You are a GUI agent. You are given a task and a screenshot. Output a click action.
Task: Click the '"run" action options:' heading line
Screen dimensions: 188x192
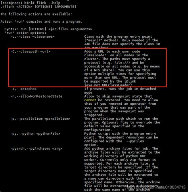(x=25, y=33)
